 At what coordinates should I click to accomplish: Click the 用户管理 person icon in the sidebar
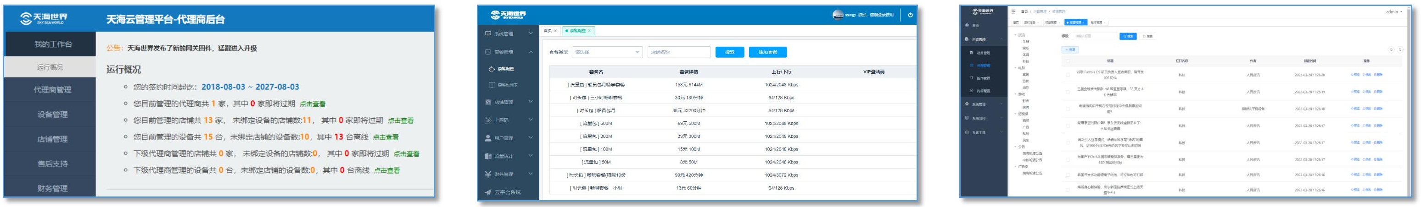(487, 138)
